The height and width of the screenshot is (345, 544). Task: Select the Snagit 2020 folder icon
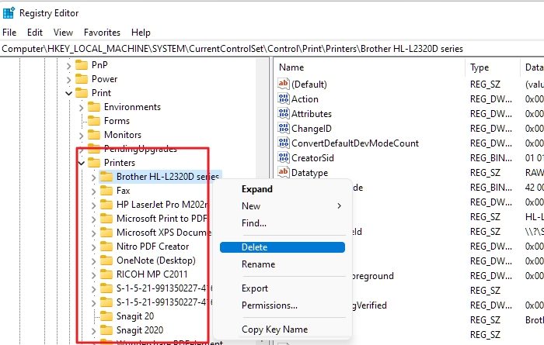coord(106,329)
